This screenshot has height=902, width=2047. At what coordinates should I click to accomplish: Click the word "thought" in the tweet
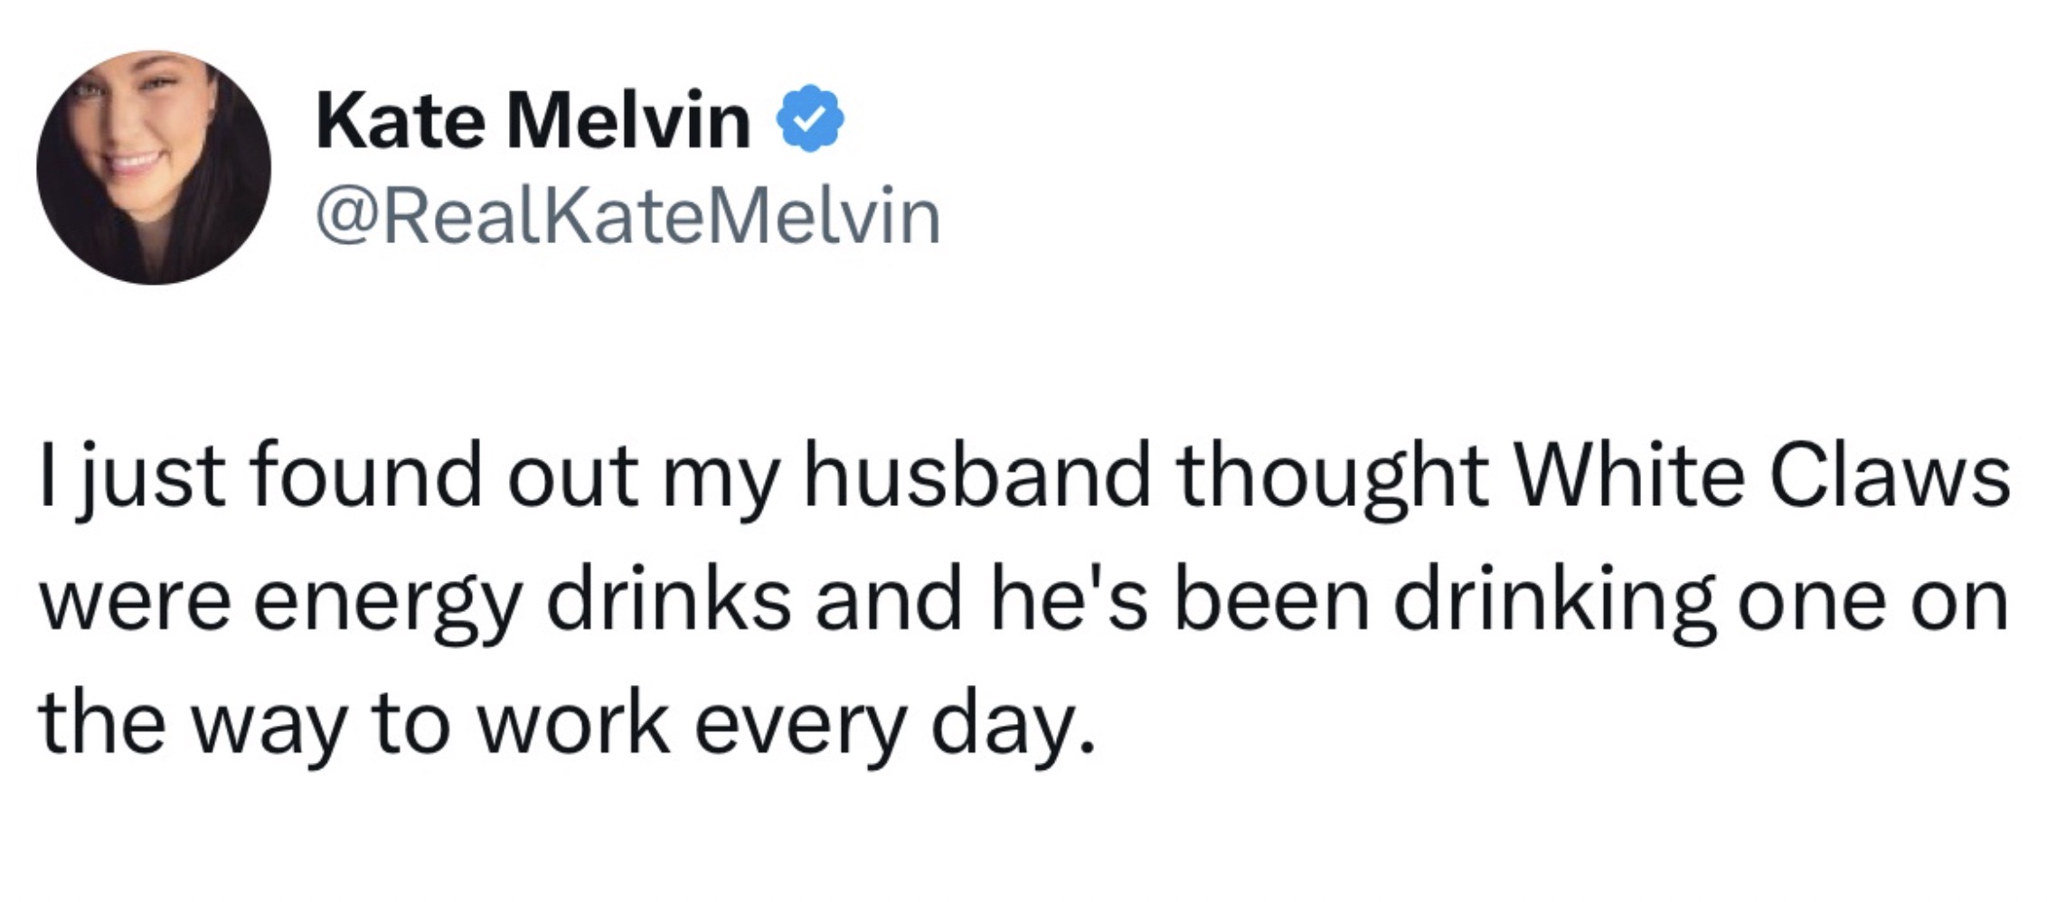(x=1333, y=477)
